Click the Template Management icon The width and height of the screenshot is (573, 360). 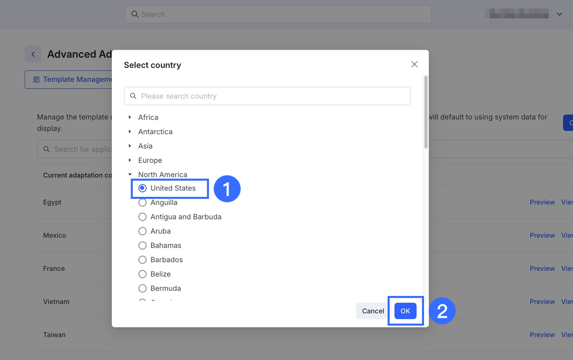[36, 80]
